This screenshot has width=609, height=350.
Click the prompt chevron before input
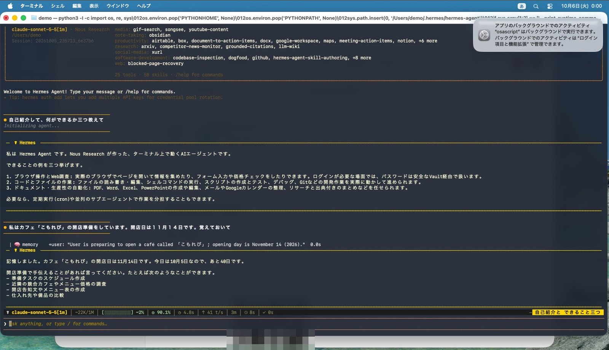(5, 324)
